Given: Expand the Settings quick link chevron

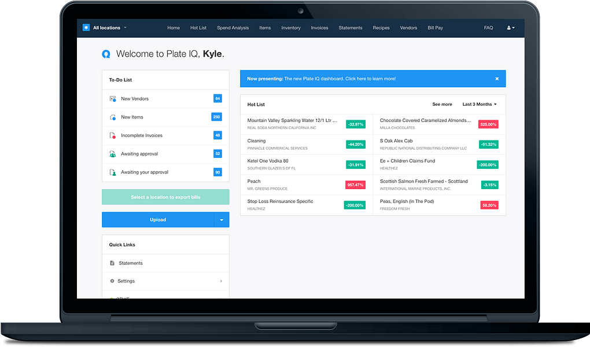Looking at the screenshot, I should coord(221,281).
